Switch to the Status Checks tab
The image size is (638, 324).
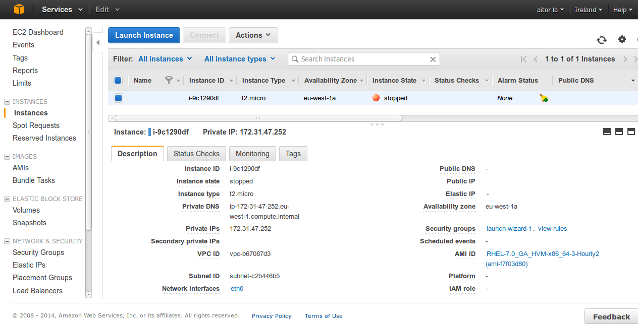(196, 154)
